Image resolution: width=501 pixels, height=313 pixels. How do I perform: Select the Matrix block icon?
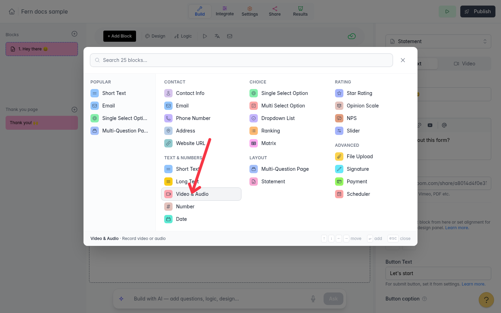254,143
